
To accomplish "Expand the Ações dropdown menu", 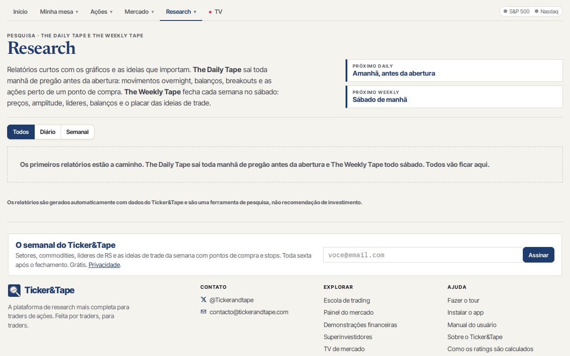I will (x=102, y=12).
